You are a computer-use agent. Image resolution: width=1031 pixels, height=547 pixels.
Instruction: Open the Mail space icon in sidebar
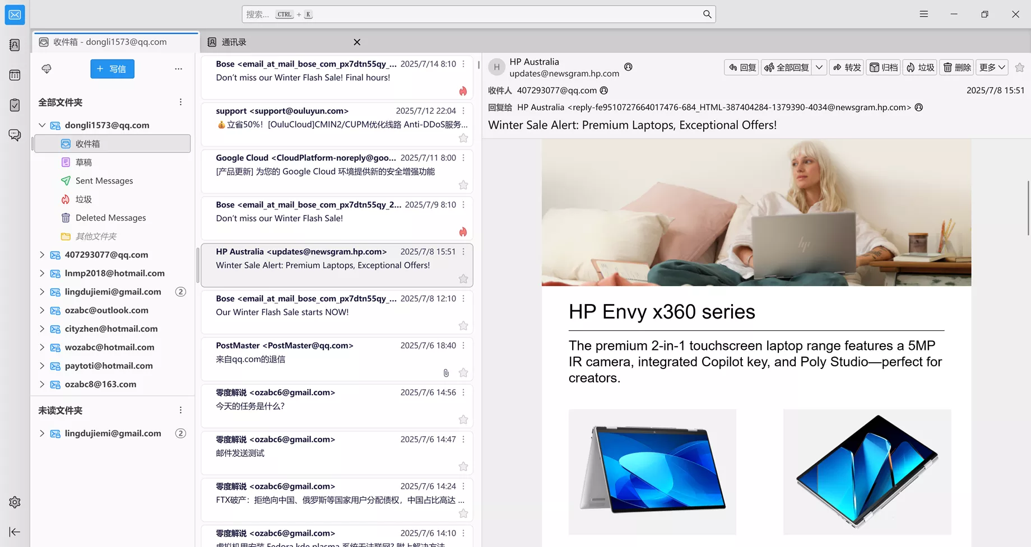point(15,15)
